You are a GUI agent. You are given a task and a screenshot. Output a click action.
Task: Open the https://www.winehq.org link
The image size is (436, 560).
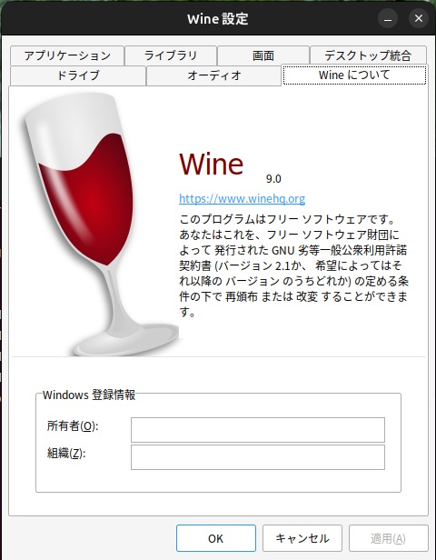pyautogui.click(x=242, y=198)
